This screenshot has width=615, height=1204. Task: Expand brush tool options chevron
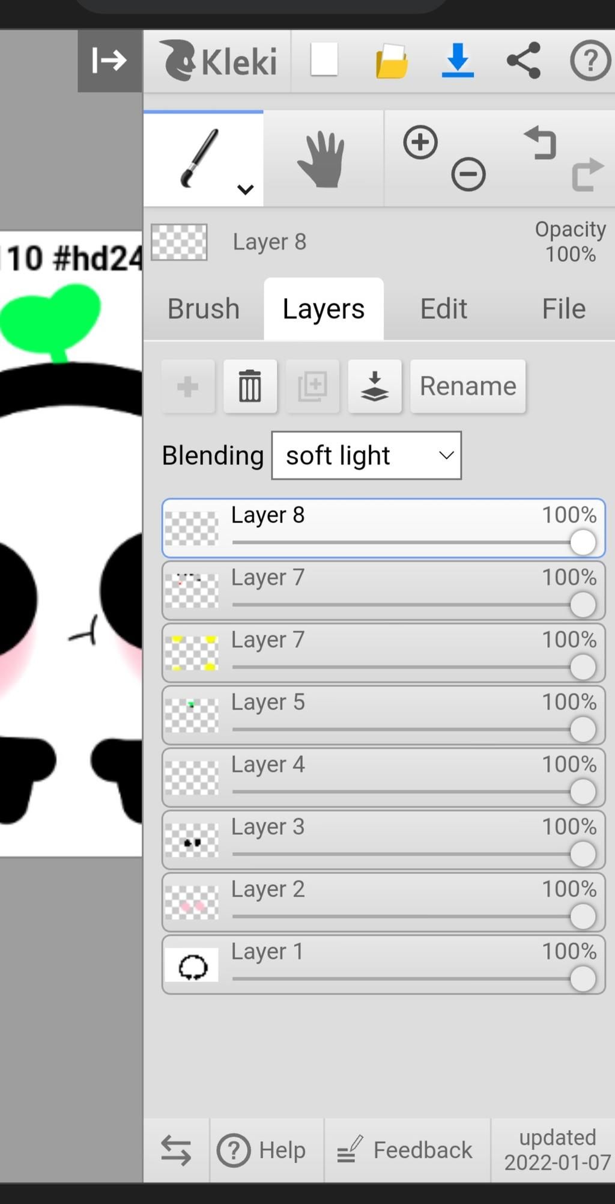245,189
